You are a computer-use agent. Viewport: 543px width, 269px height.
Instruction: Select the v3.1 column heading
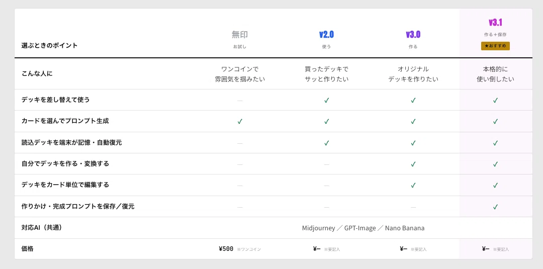click(496, 23)
